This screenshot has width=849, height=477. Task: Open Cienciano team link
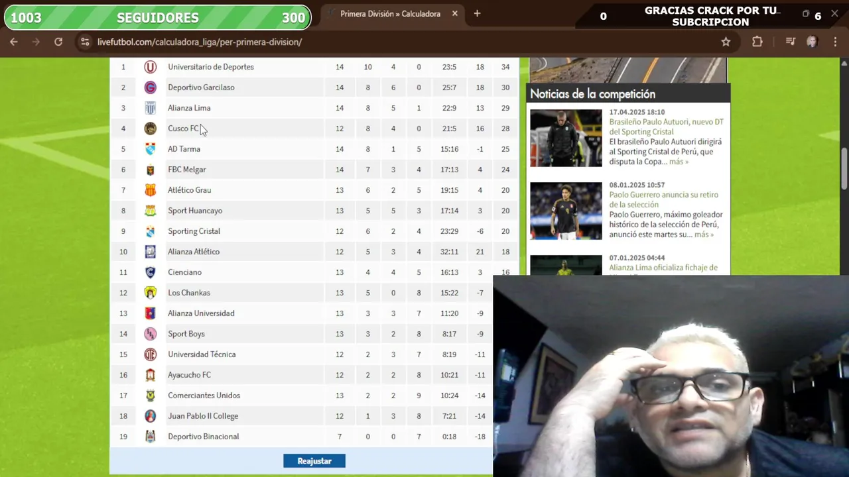pyautogui.click(x=184, y=272)
